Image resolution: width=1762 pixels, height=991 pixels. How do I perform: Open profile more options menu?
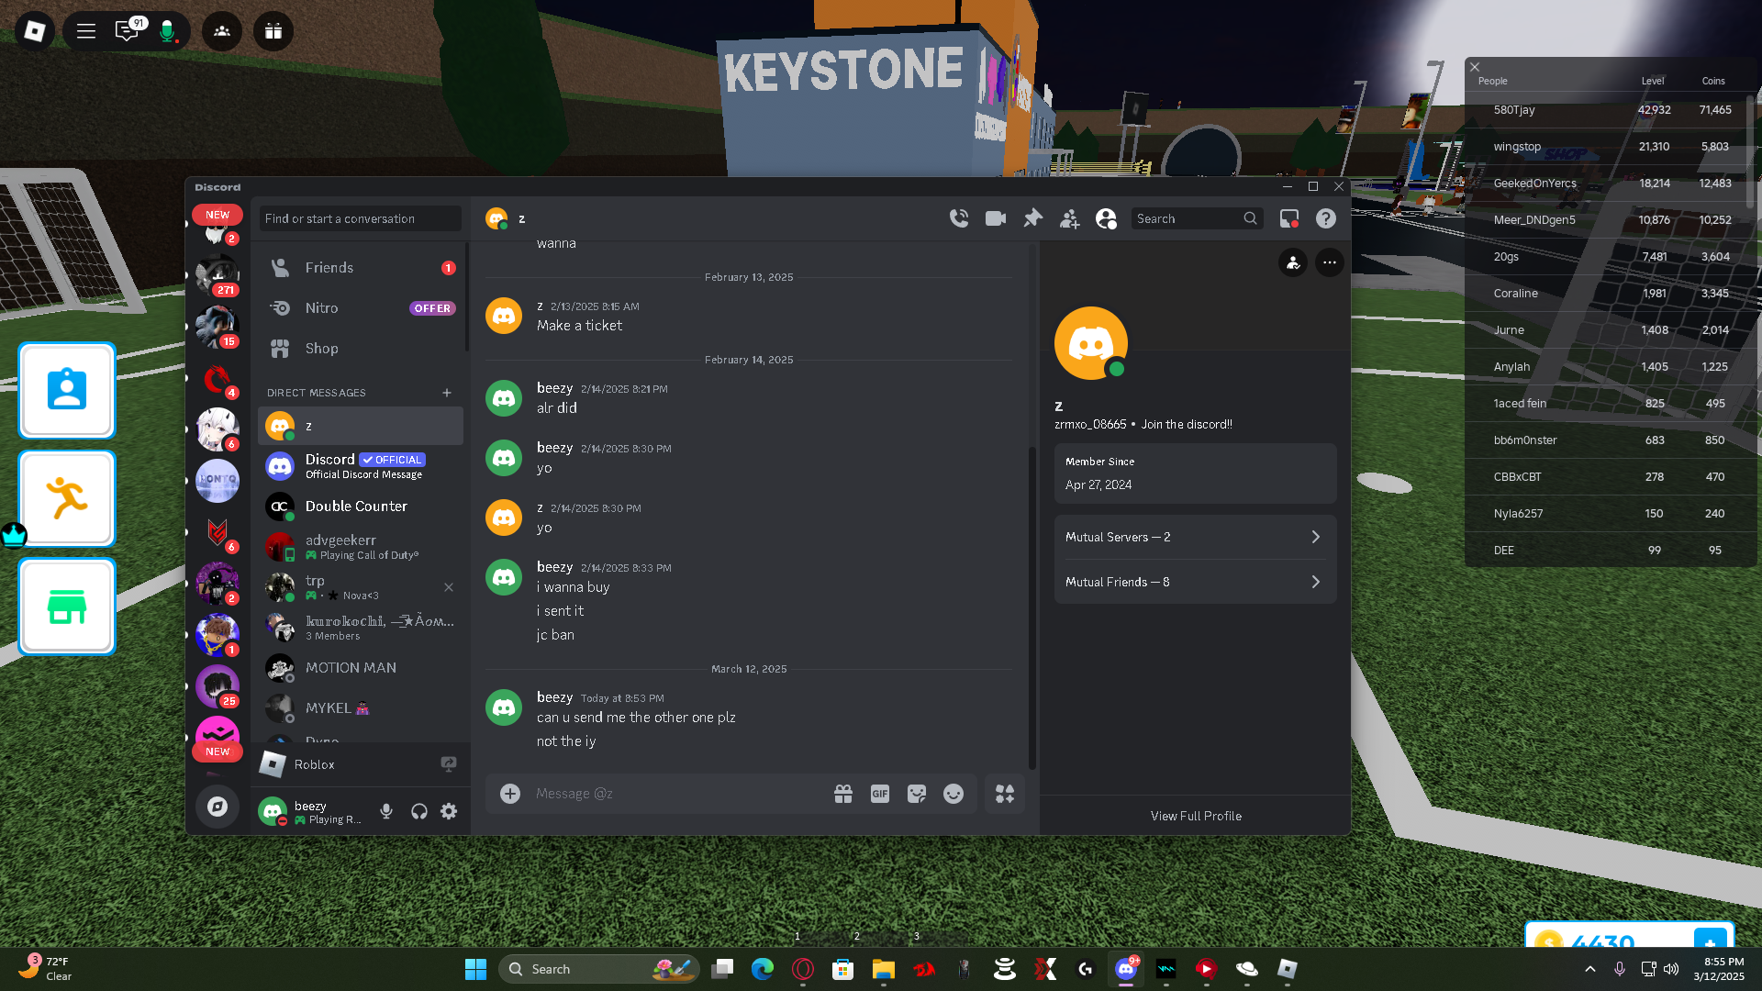pyautogui.click(x=1330, y=262)
